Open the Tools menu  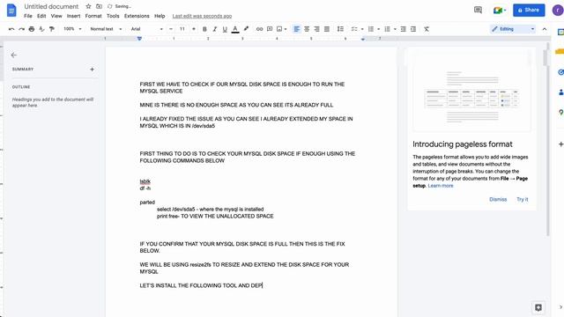coord(113,16)
